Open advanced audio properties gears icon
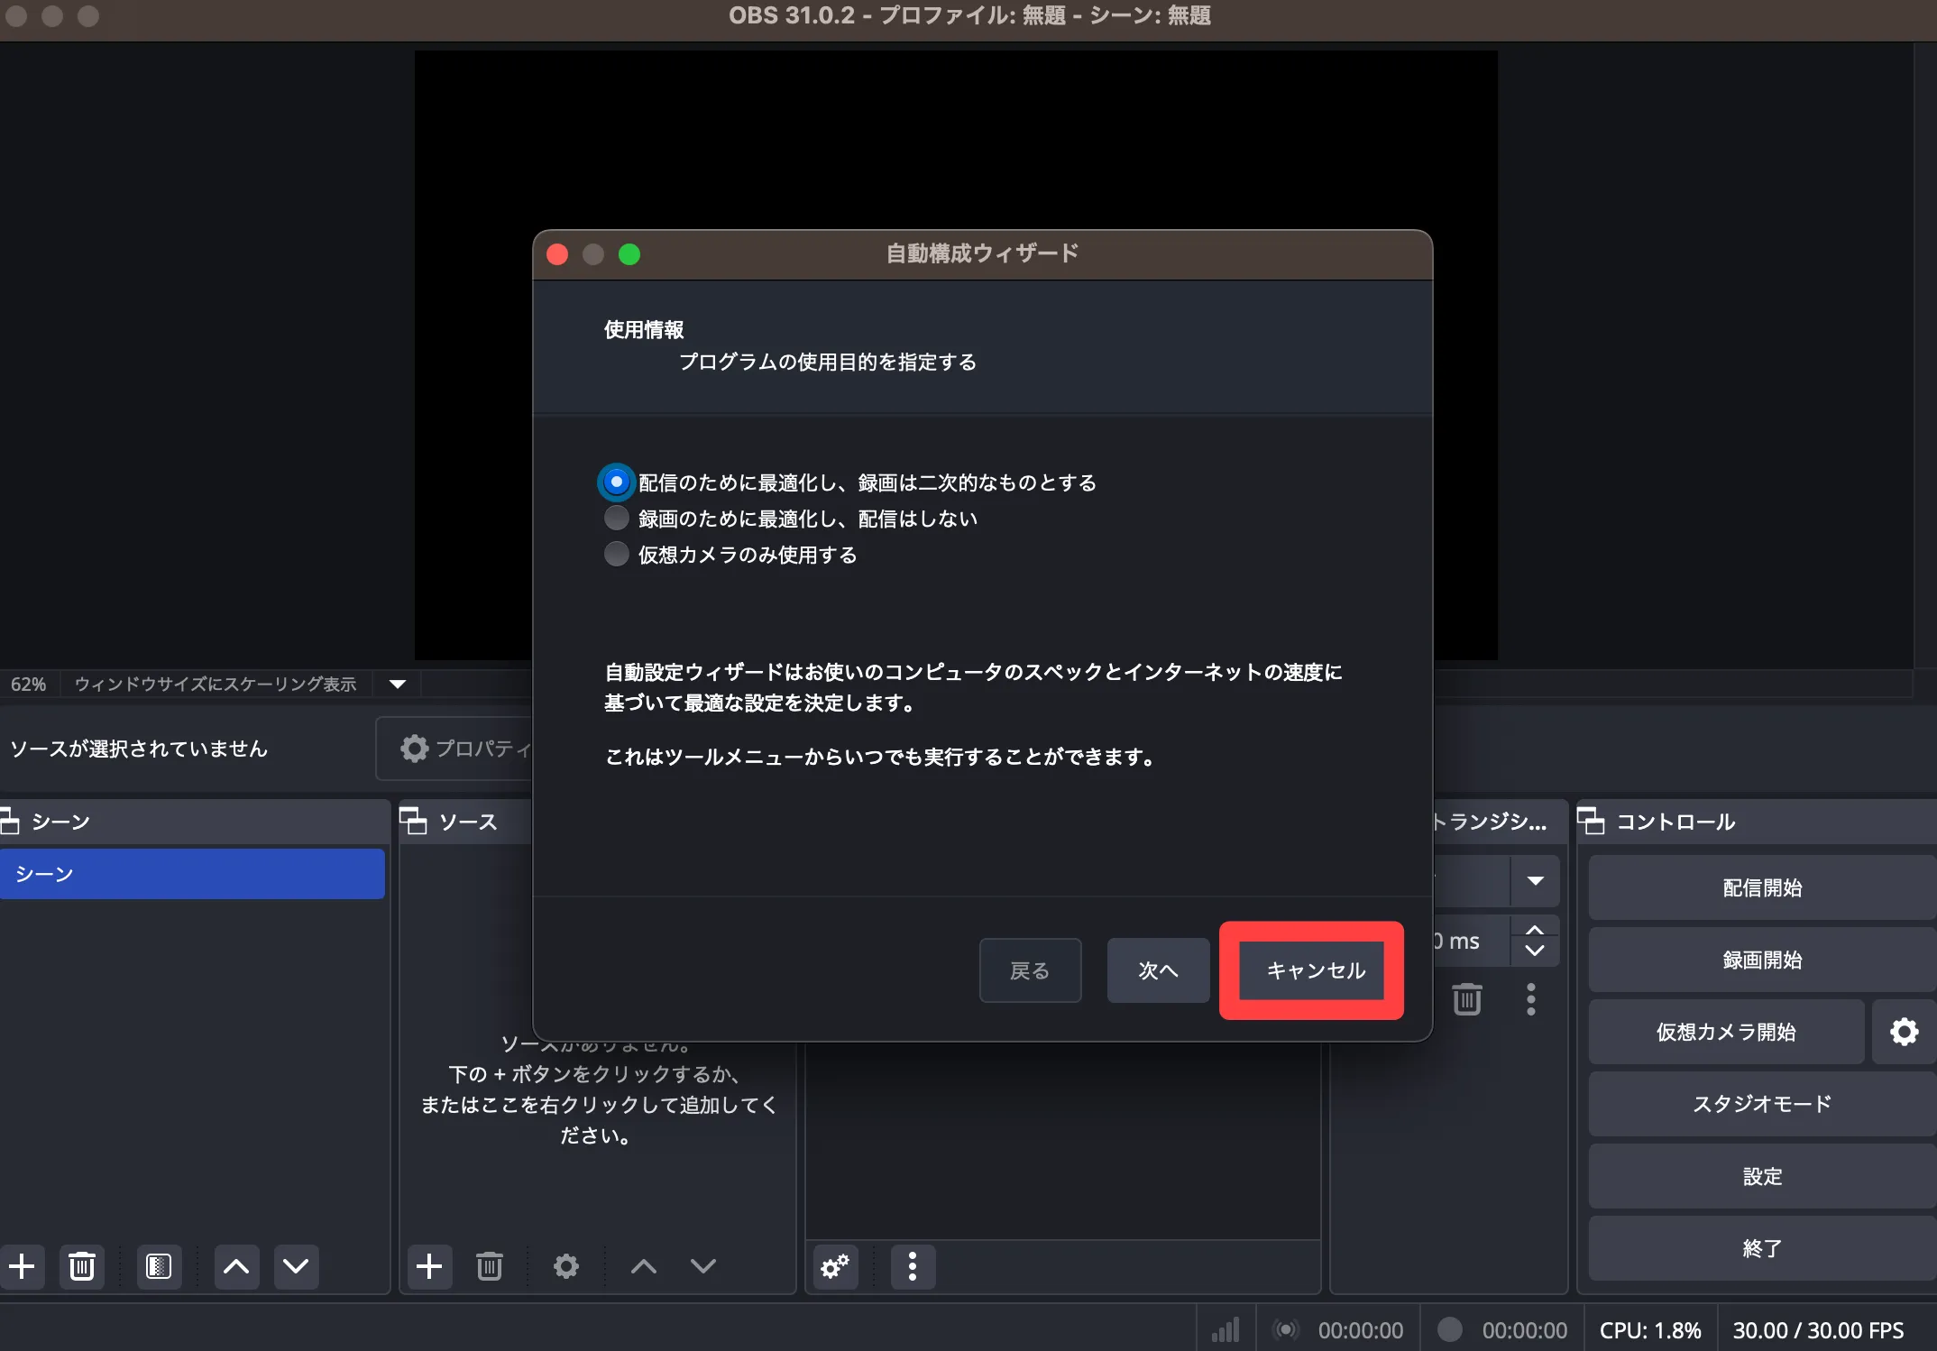The width and height of the screenshot is (1937, 1351). [x=836, y=1266]
